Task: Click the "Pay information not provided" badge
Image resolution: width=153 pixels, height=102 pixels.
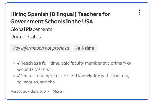Action: pos(41,48)
